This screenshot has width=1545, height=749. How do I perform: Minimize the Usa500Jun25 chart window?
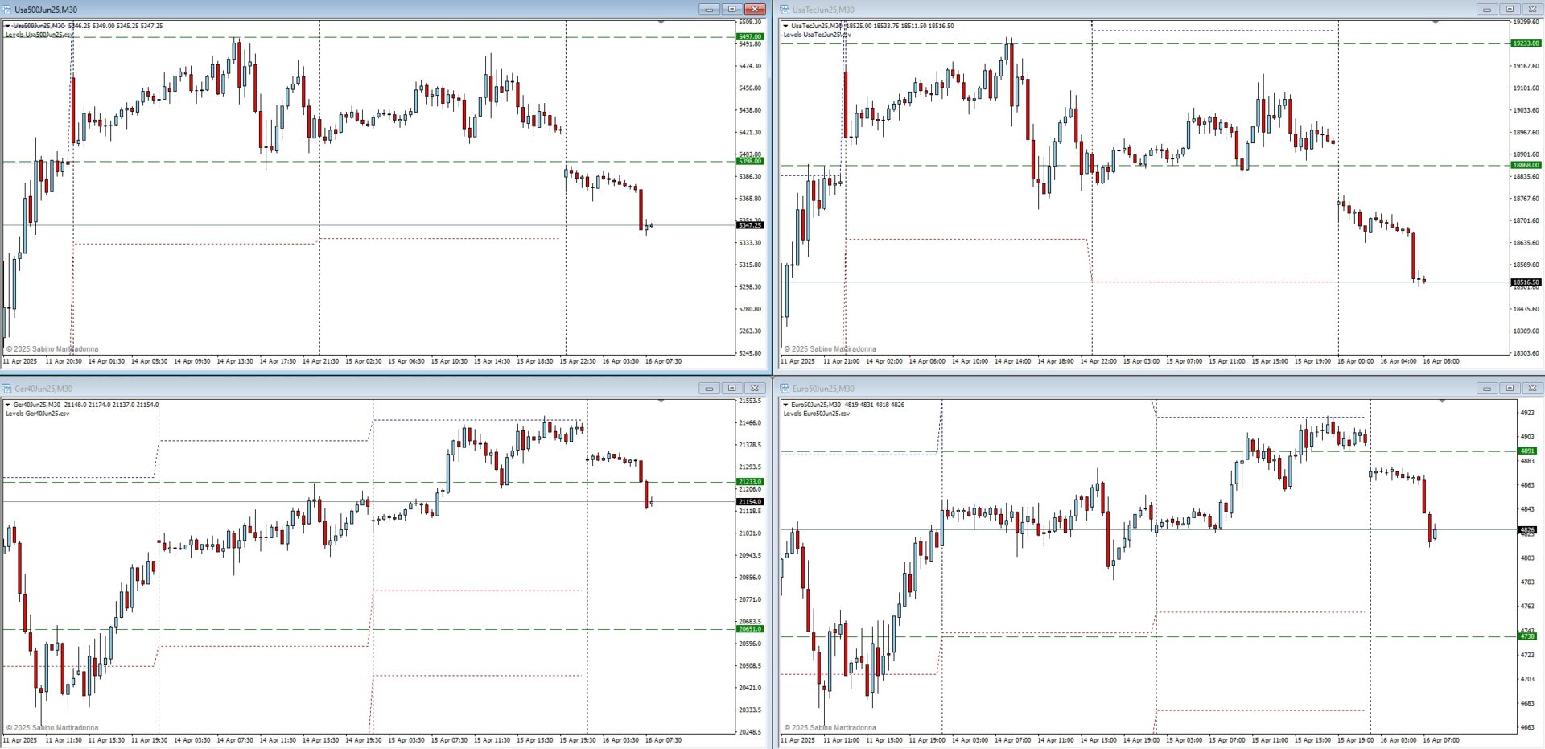coord(709,10)
